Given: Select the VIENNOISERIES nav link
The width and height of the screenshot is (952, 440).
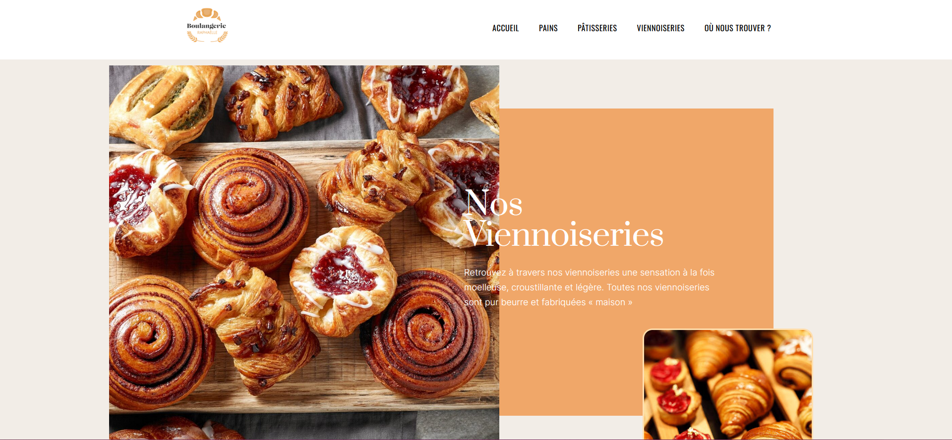Looking at the screenshot, I should pos(660,28).
